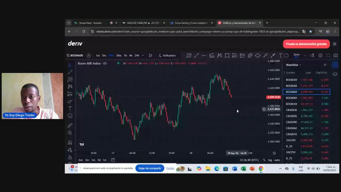This screenshot has width=341, height=192.
Task: Select the trend line tool in top toolbar
Action: click(x=196, y=55)
